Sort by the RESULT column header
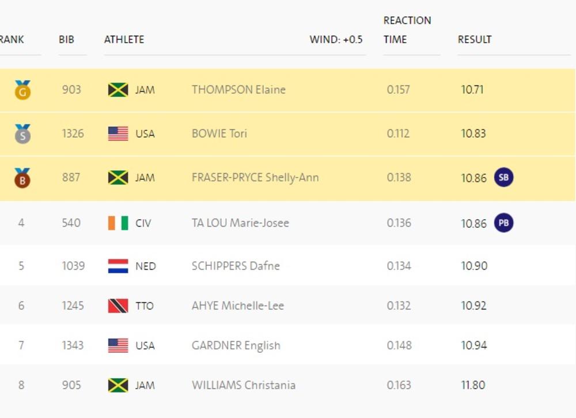576x418 pixels. tap(475, 40)
